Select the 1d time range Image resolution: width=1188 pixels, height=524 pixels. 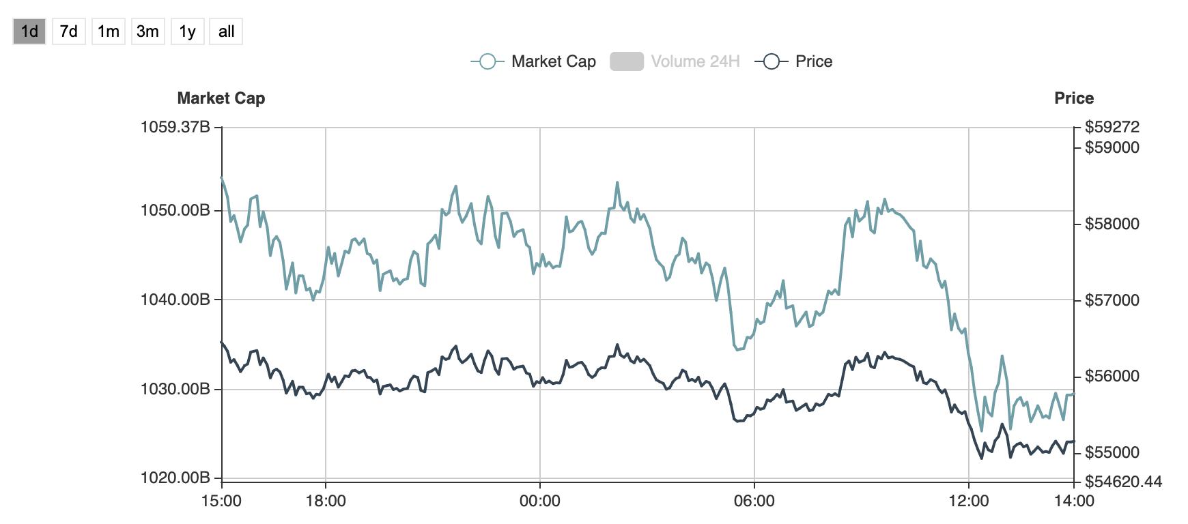[29, 31]
